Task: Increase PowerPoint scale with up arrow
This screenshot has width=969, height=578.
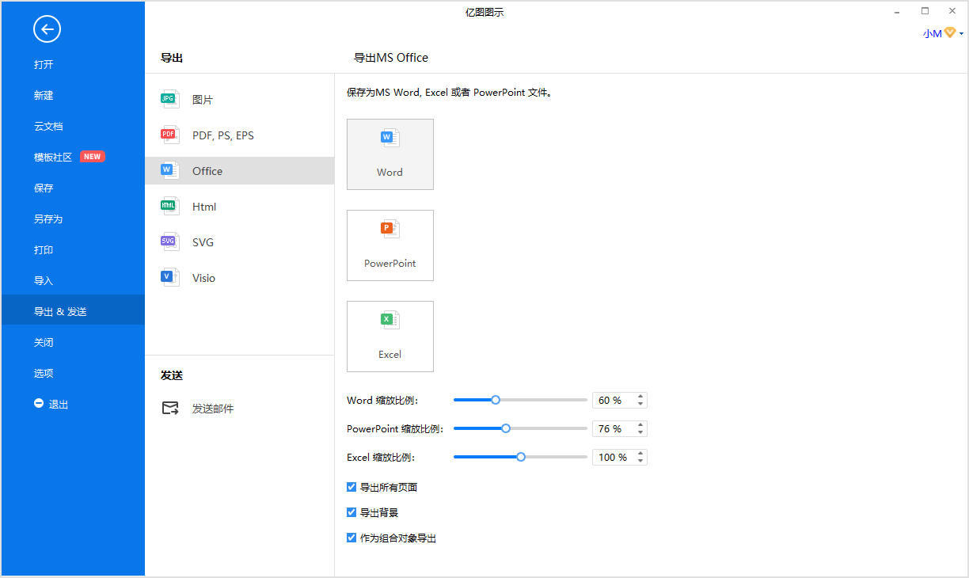Action: (640, 425)
